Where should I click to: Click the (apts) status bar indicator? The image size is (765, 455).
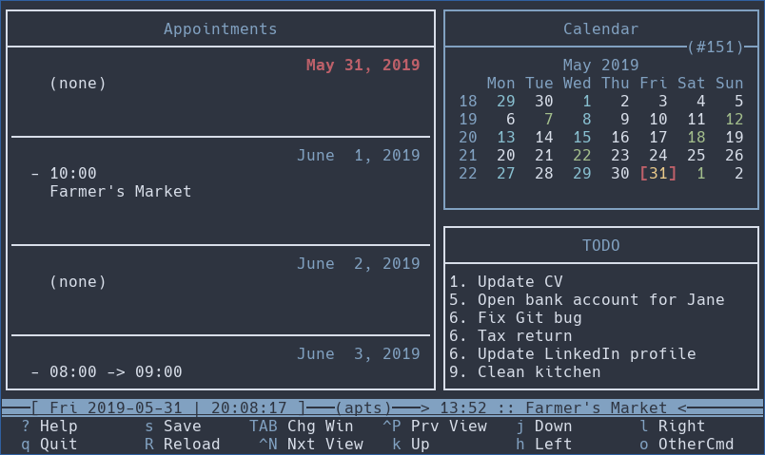click(363, 408)
